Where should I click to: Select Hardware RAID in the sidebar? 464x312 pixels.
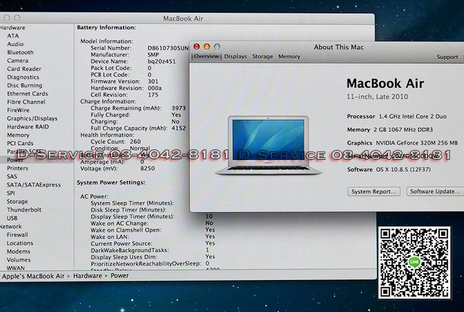pyautogui.click(x=28, y=127)
